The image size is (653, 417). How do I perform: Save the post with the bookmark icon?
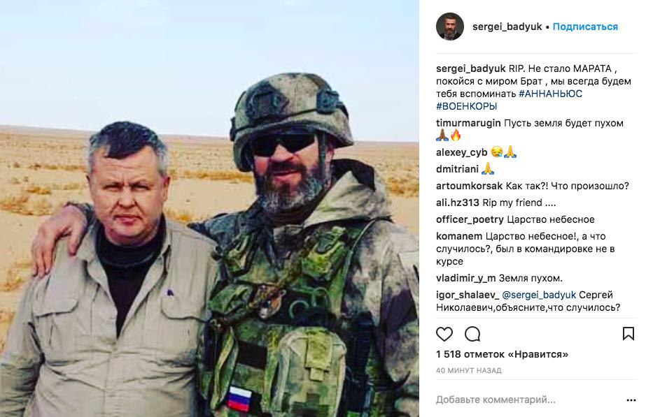coord(628,333)
